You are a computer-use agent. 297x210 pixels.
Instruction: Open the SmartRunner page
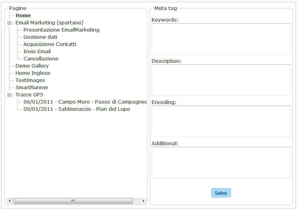click(32, 88)
